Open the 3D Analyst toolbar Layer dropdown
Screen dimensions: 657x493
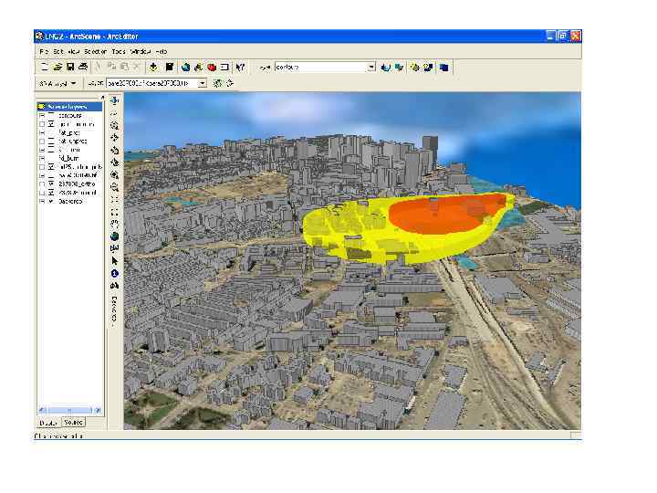pos(202,83)
